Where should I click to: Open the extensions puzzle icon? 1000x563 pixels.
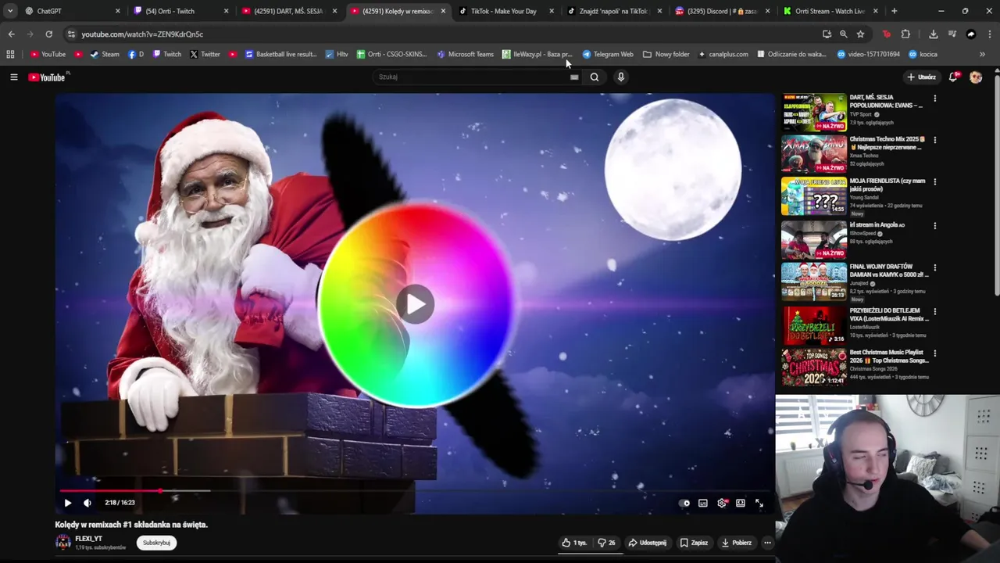tap(905, 34)
